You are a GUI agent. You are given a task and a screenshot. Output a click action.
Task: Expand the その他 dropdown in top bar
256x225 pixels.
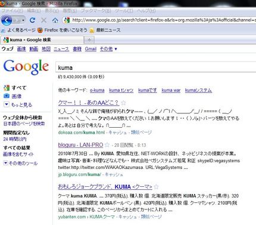click(x=108, y=49)
